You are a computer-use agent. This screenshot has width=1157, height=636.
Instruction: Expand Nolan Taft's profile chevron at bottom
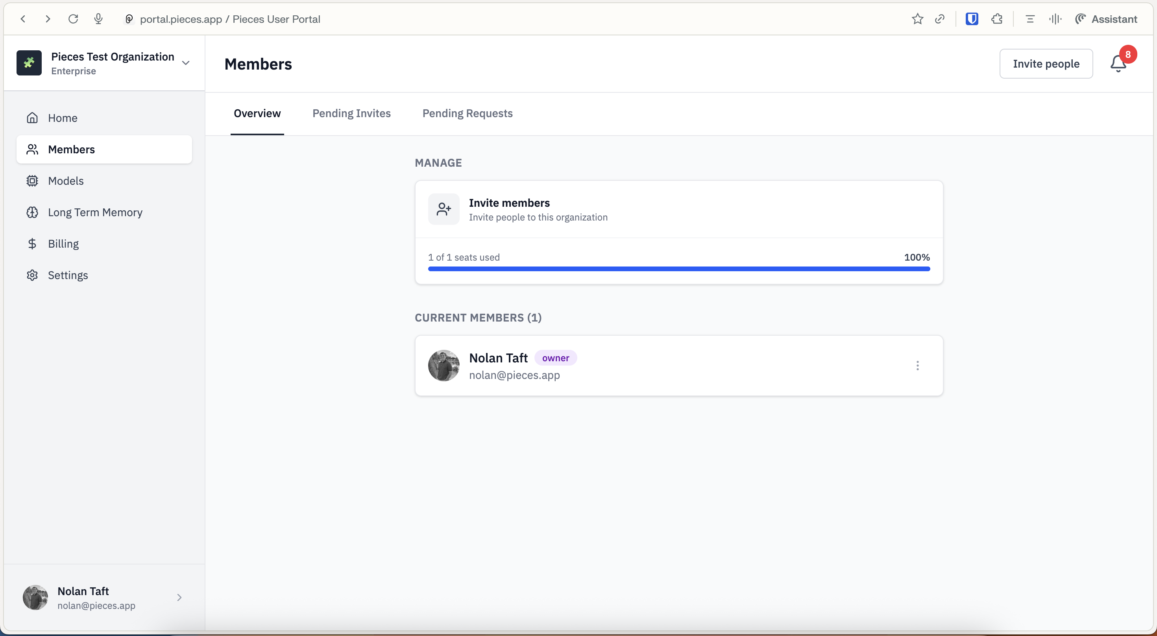[x=180, y=597]
